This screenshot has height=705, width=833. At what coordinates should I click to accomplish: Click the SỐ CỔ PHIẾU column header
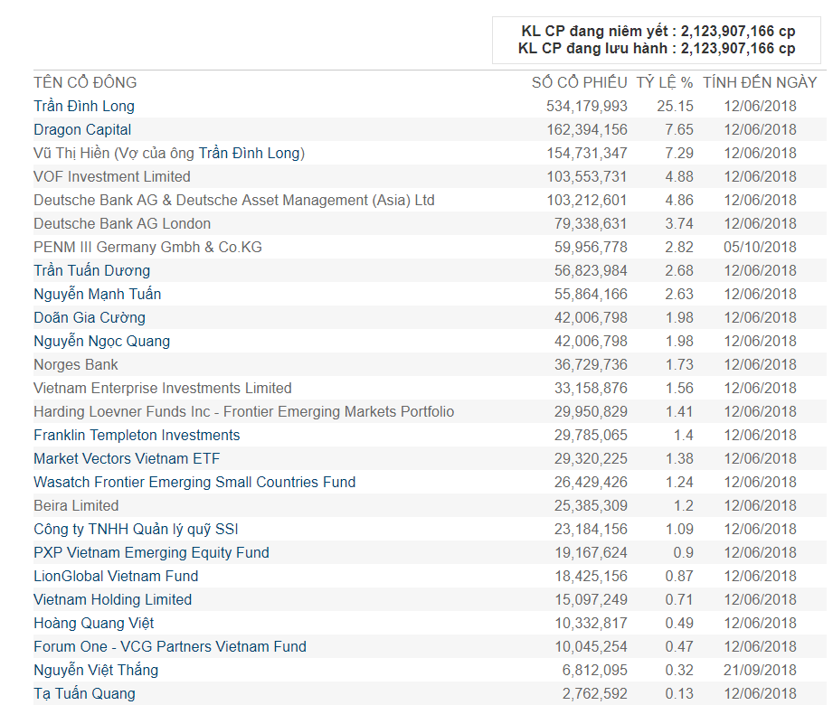point(579,82)
